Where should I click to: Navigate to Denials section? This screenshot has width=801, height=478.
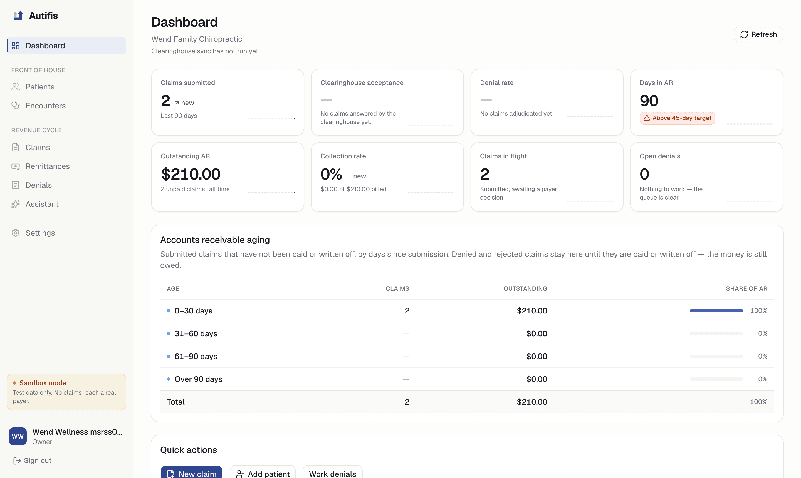point(66,185)
